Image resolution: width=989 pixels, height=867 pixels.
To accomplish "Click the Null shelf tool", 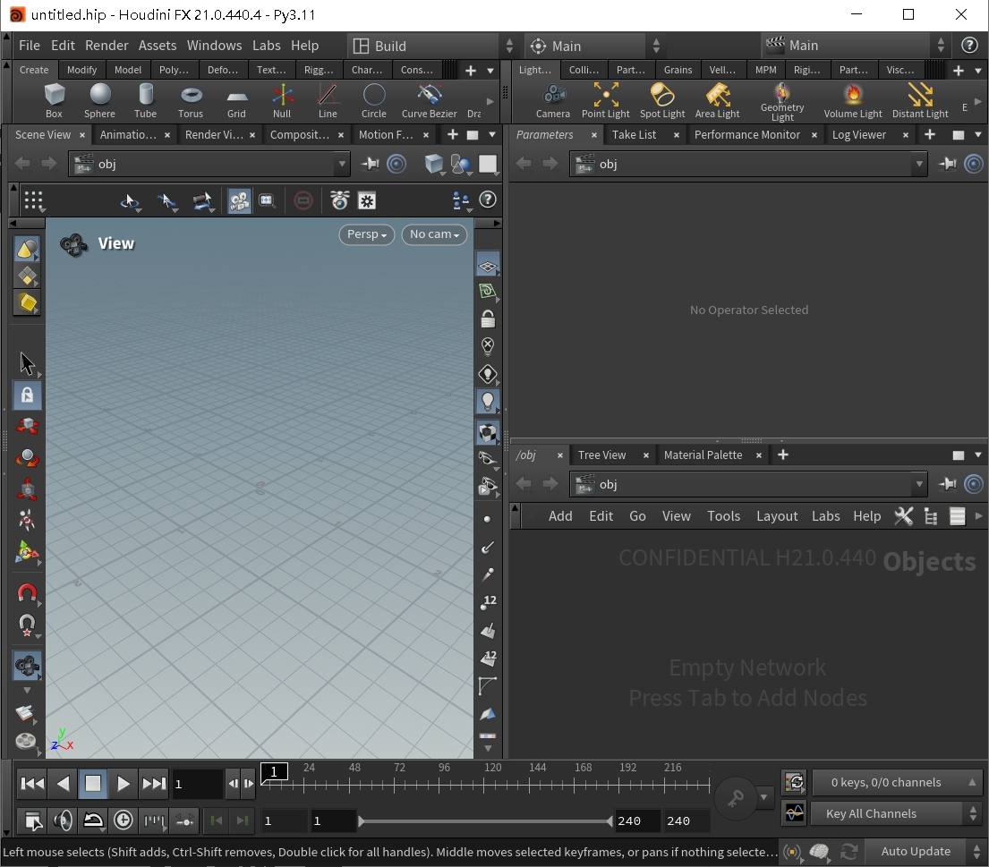I will click(x=282, y=99).
